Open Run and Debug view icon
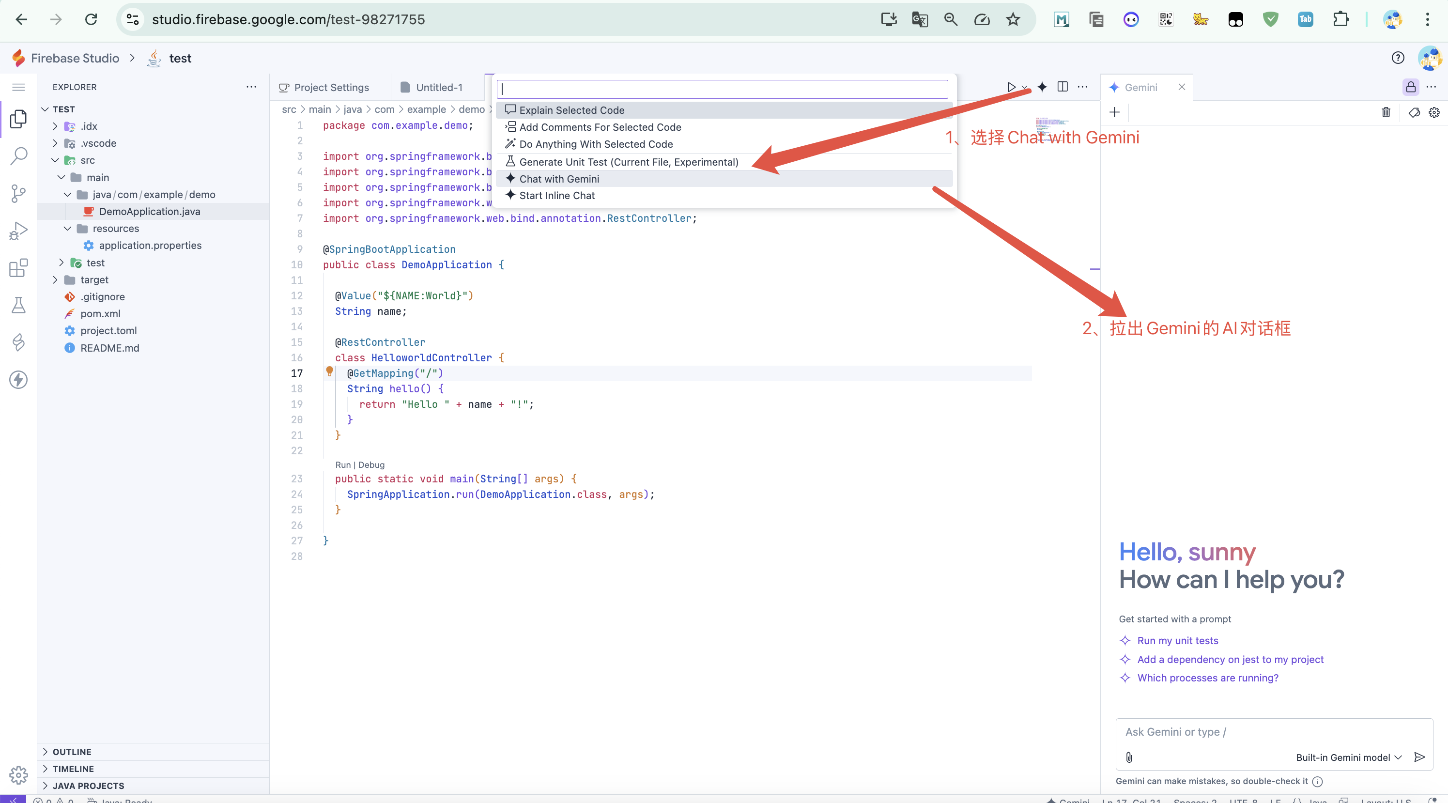Viewport: 1448px width, 803px height. click(x=18, y=231)
